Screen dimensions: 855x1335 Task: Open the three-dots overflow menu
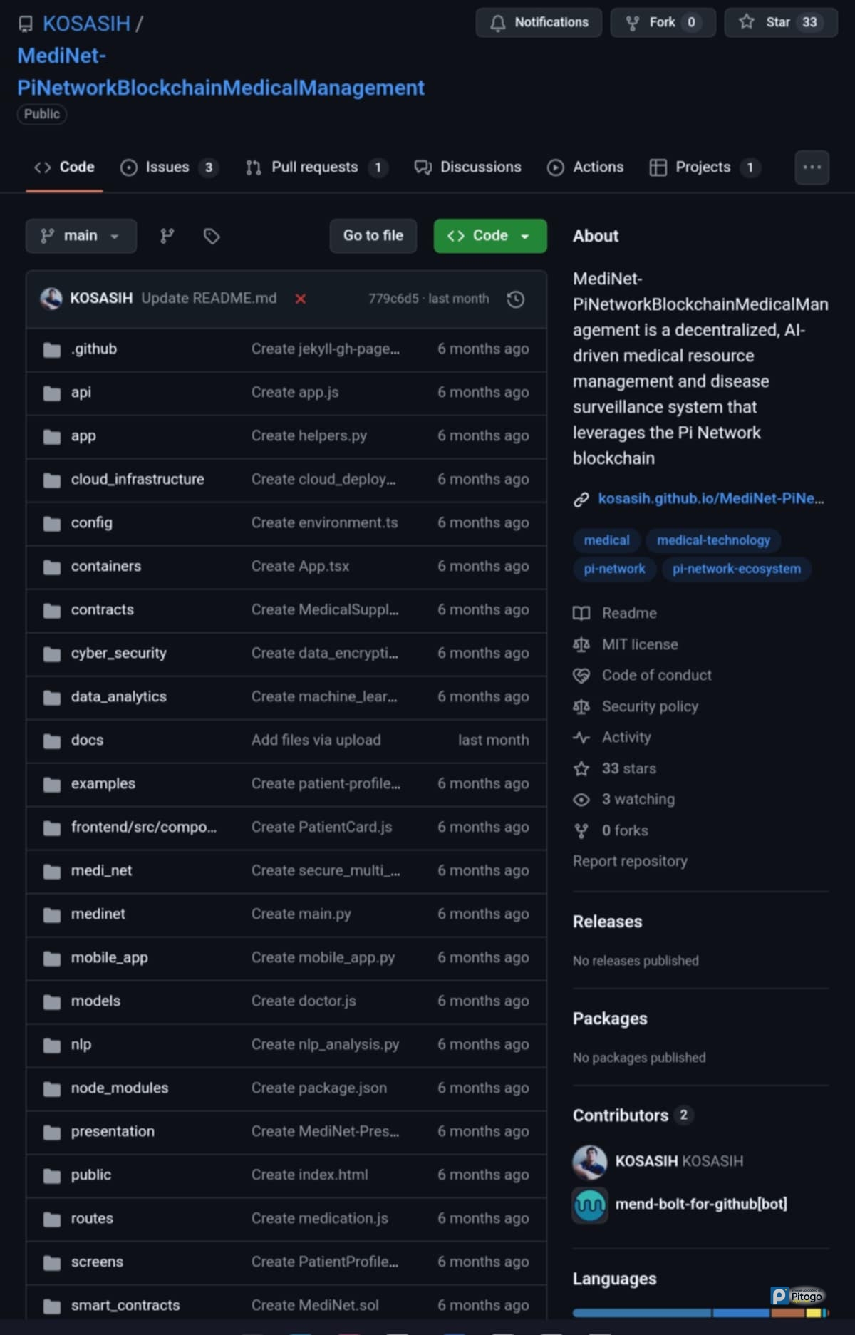812,167
